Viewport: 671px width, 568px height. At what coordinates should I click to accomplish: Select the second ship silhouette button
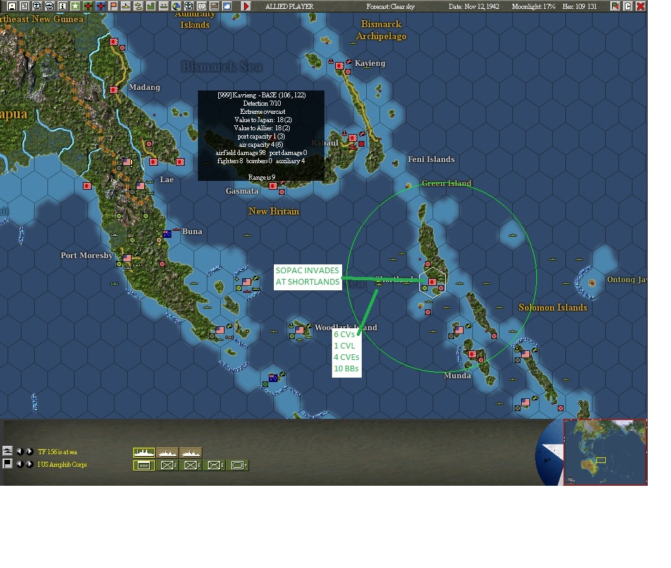point(168,452)
